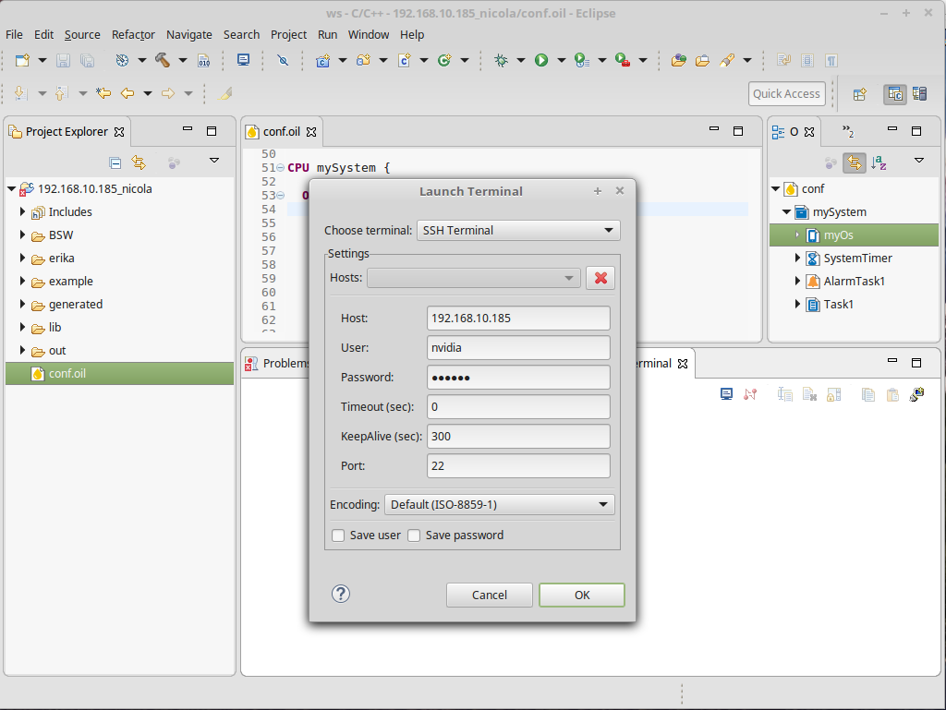
Task: Click the red X delete host button
Action: pos(600,278)
